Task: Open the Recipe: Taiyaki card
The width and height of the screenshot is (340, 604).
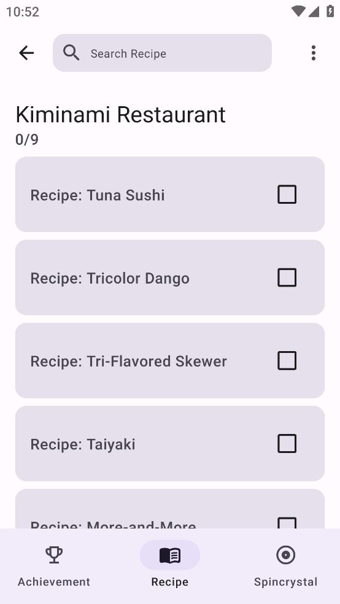Action: pos(170,443)
